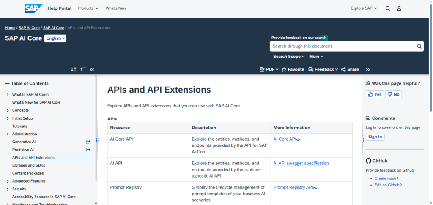The height and width of the screenshot is (205, 433).
Task: Click the Share icon button
Action: (x=350, y=69)
